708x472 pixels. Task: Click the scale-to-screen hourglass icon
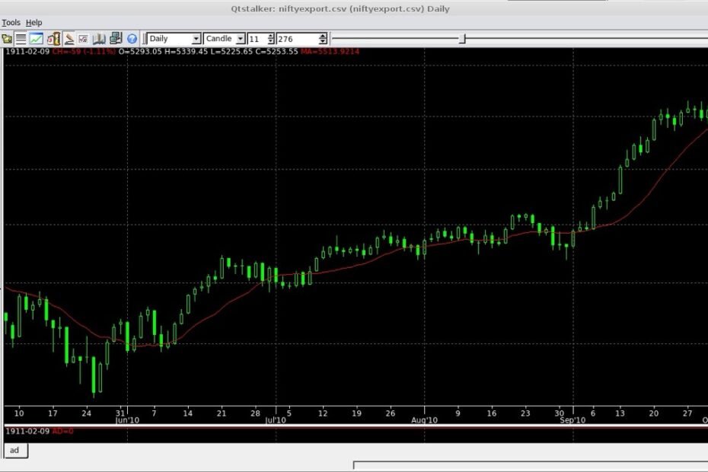[54, 39]
